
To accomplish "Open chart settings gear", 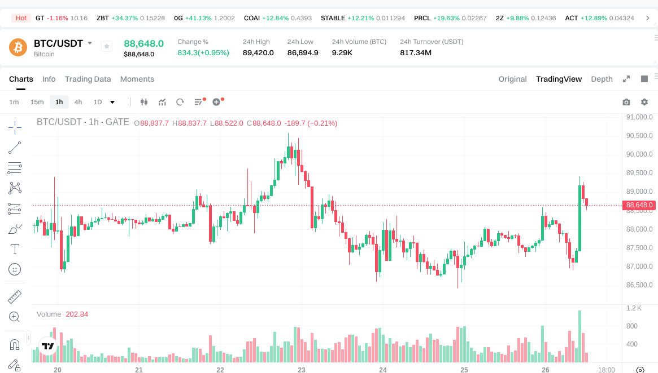I will pos(644,102).
